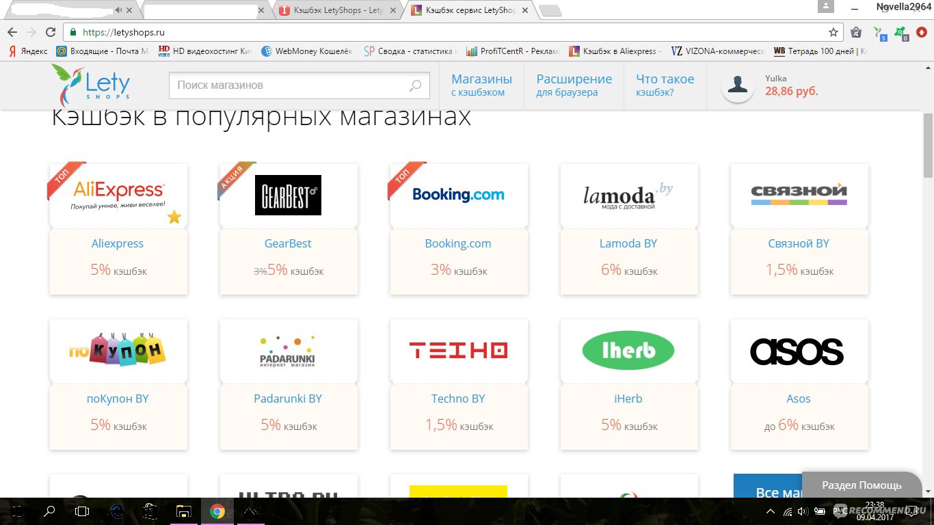Viewport: 934px width, 525px height.
Task: Open the basket extension icon in toolbar
Action: point(855,32)
